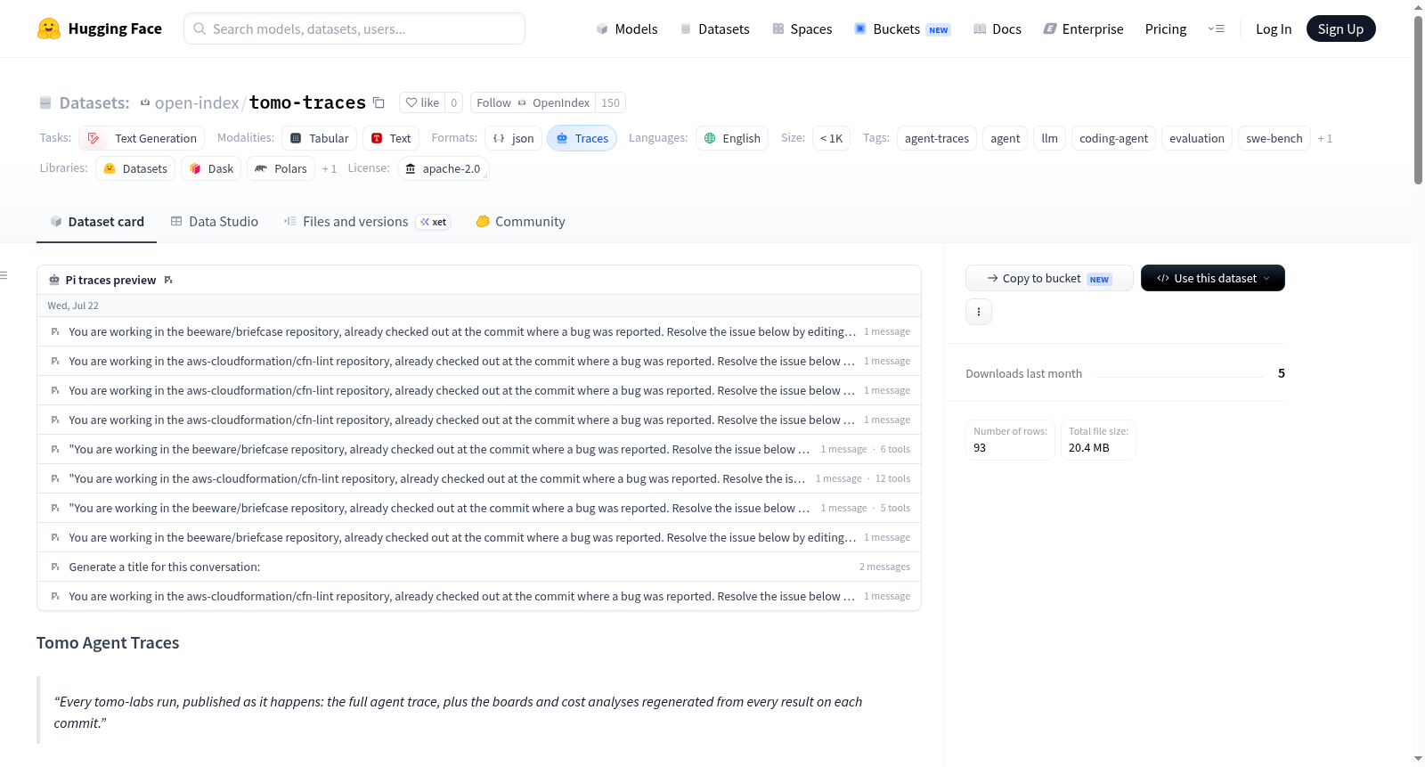This screenshot has width=1425, height=767.
Task: Click the Log In link
Action: (1274, 29)
